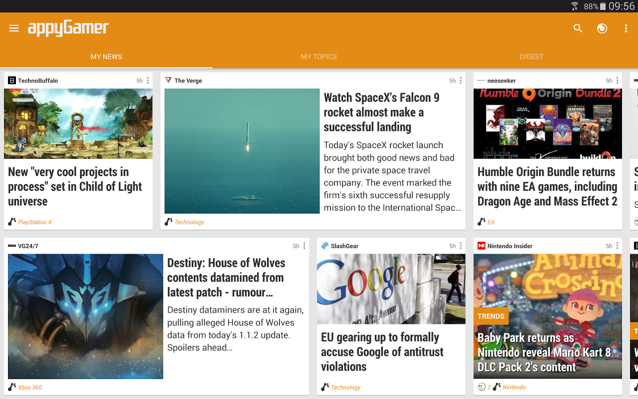
Task: Select the TechnoBuffalo source name
Action: (x=38, y=81)
